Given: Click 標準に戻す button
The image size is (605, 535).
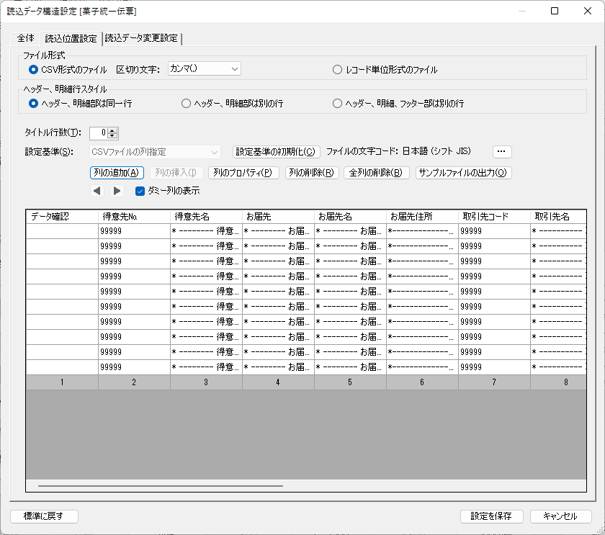Looking at the screenshot, I should click(44, 516).
